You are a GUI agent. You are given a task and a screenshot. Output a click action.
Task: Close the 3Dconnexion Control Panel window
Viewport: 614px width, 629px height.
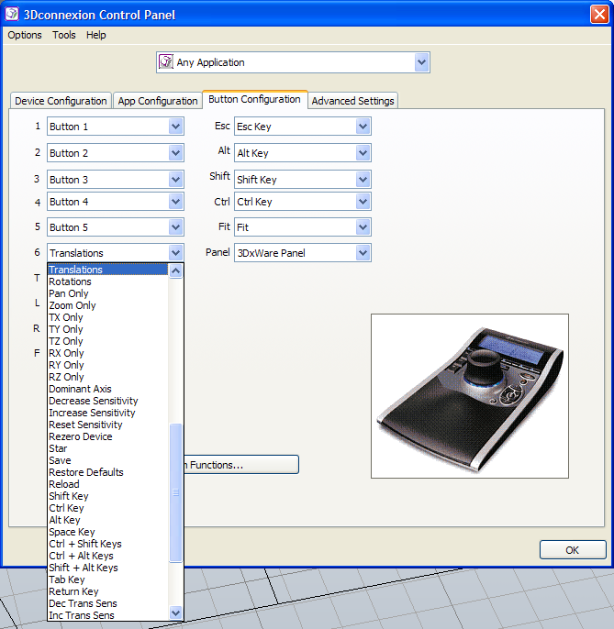pyautogui.click(x=600, y=14)
